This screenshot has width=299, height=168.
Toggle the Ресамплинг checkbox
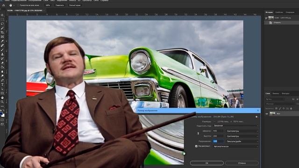tap(196, 146)
